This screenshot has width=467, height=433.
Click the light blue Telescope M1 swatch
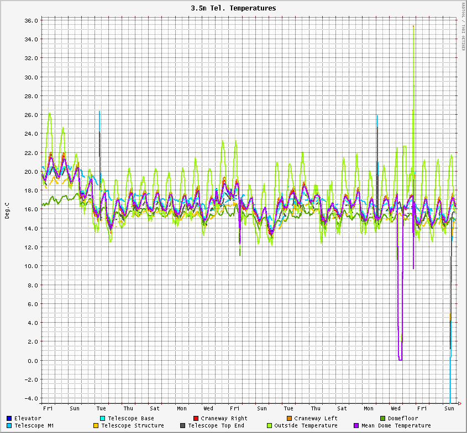click(x=9, y=425)
